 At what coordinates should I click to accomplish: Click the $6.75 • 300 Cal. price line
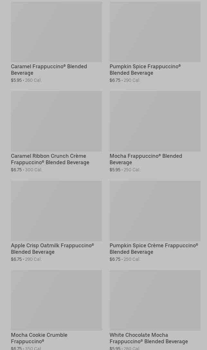pos(27,170)
